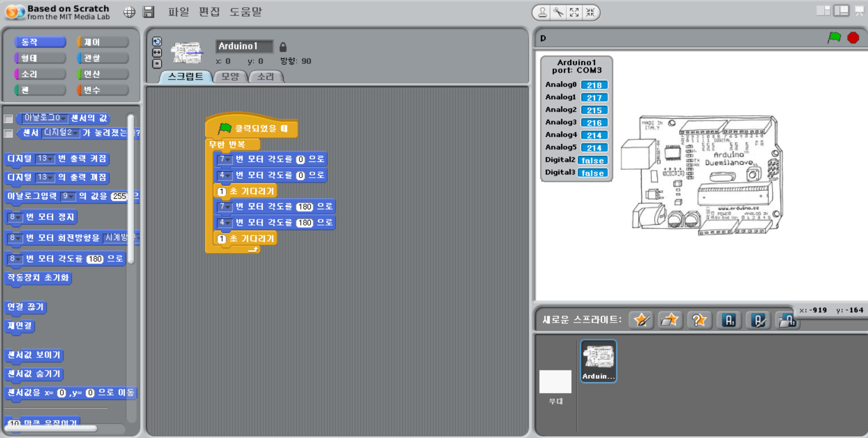Select 관찰 block category
Image resolution: width=868 pixels, height=438 pixels.
coord(103,58)
